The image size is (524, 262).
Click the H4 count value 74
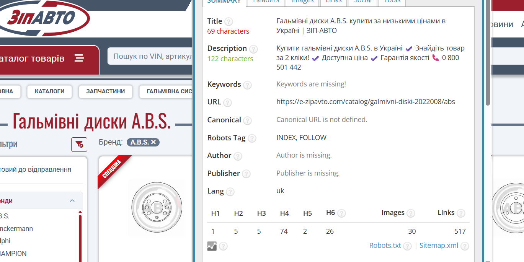point(284,231)
